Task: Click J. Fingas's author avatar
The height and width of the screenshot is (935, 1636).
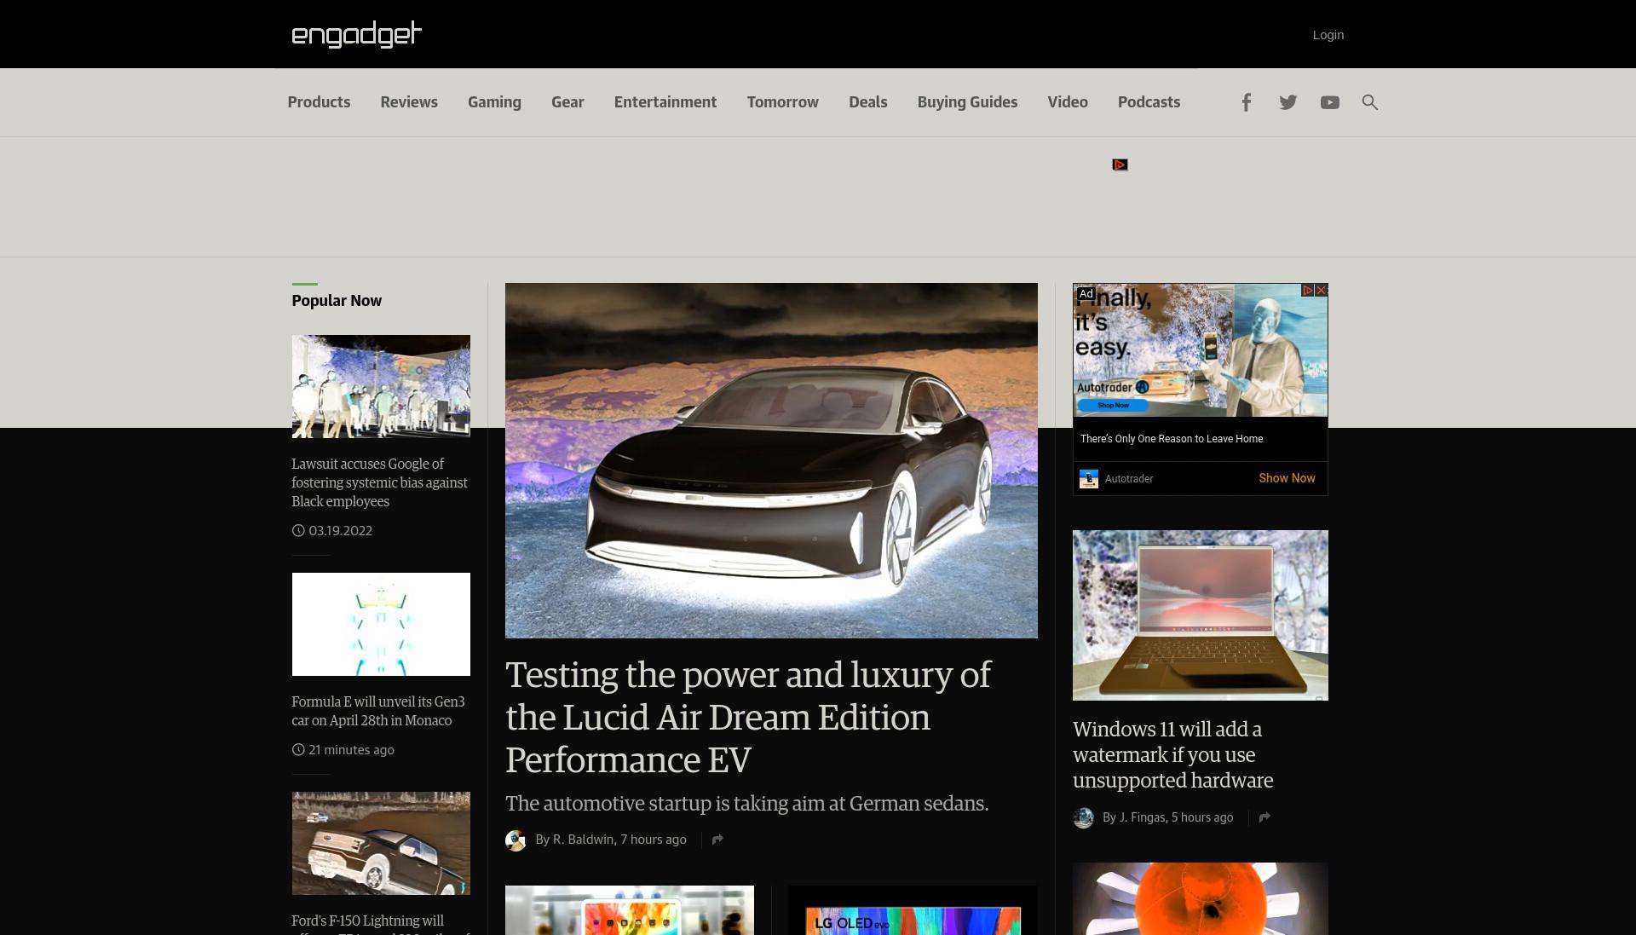Action: tap(1083, 818)
